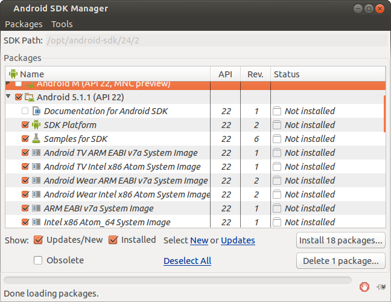The image size is (391, 302).
Task: Select the Android M (API 22, MNC preview) row
Action: point(195,85)
